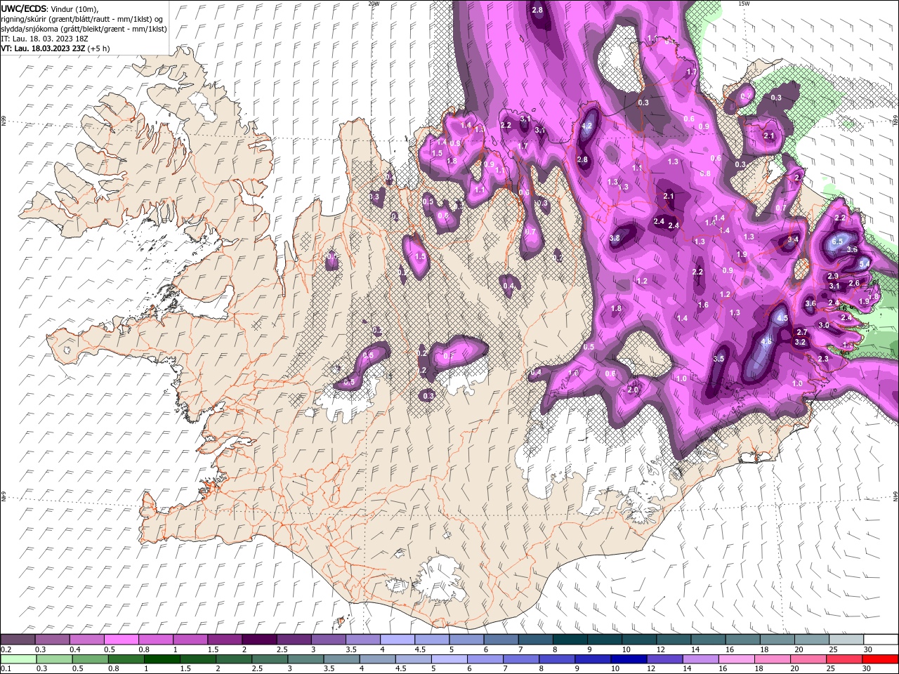Click the 2.0 snowfall value on the map
The height and width of the screenshot is (674, 899).
[633, 390]
